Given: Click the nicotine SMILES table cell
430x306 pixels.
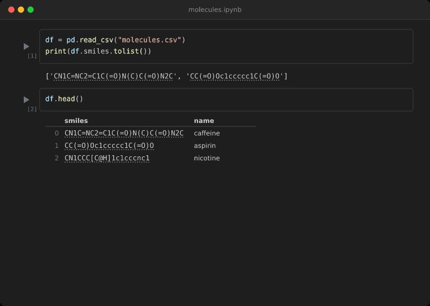Looking at the screenshot, I should click(107, 158).
